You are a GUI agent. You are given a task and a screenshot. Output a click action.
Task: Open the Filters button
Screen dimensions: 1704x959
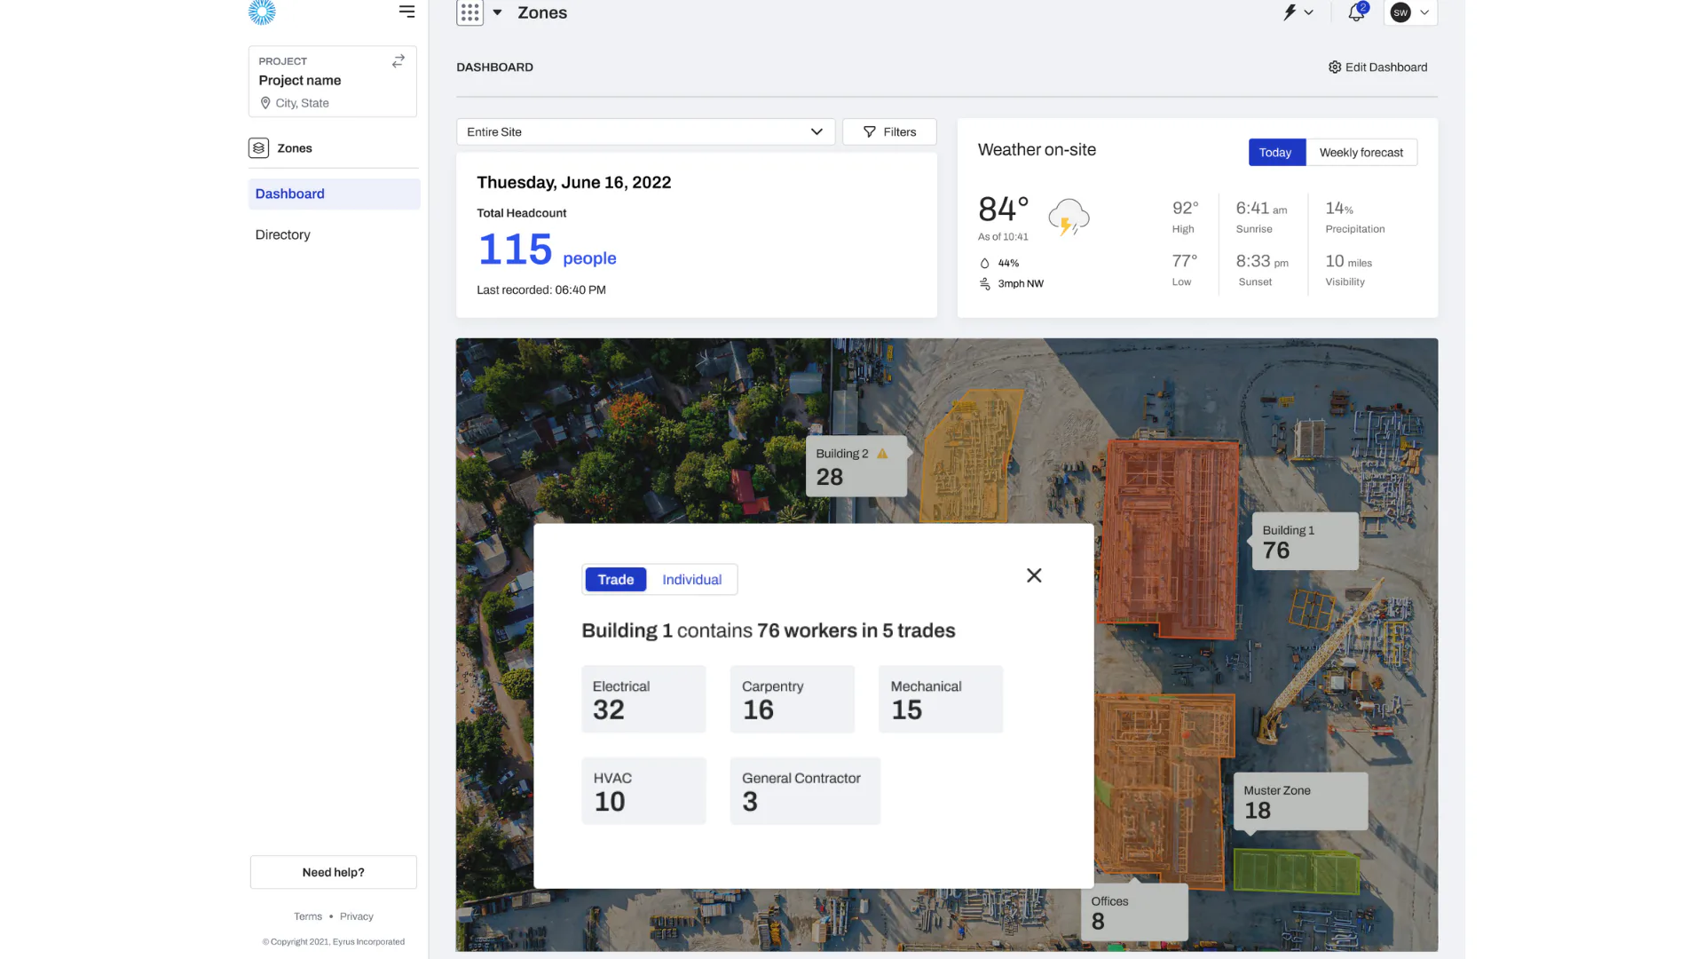(x=889, y=131)
